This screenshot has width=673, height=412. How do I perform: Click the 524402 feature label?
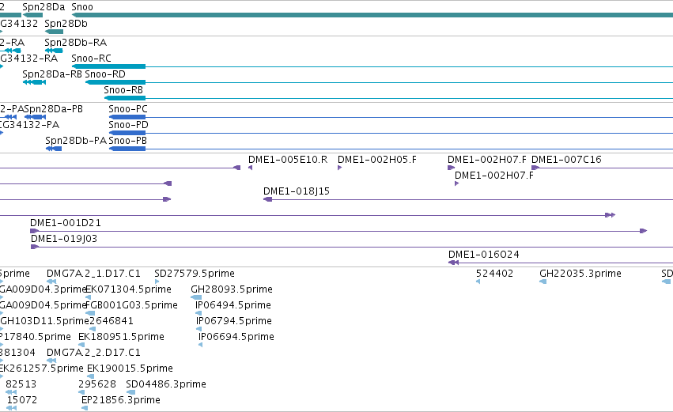pos(494,274)
